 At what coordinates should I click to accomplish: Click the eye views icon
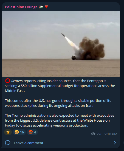tap(93, 134)
